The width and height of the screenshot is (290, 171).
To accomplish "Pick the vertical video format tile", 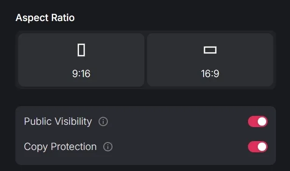I will [81, 60].
